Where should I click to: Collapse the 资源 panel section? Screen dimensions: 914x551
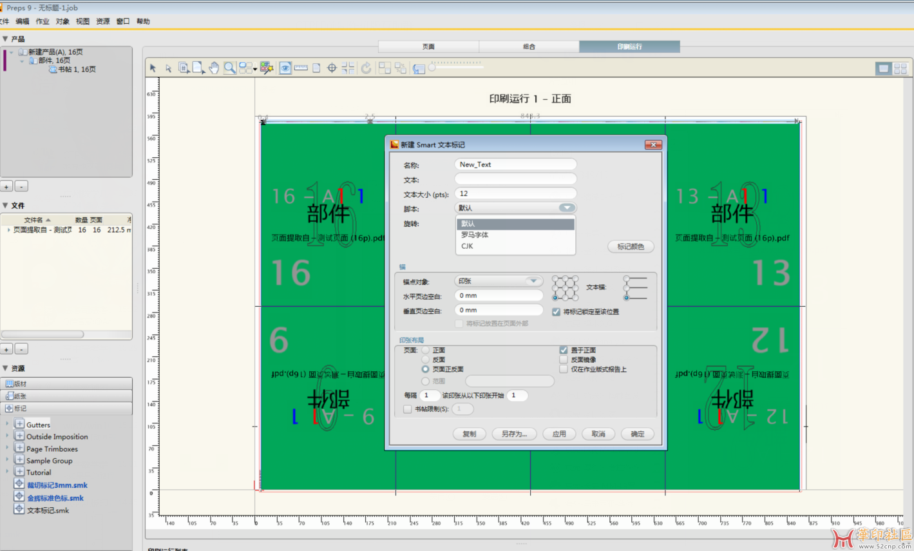5,368
